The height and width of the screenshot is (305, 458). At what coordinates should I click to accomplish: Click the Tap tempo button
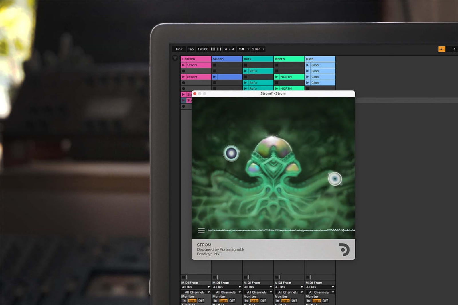191,49
